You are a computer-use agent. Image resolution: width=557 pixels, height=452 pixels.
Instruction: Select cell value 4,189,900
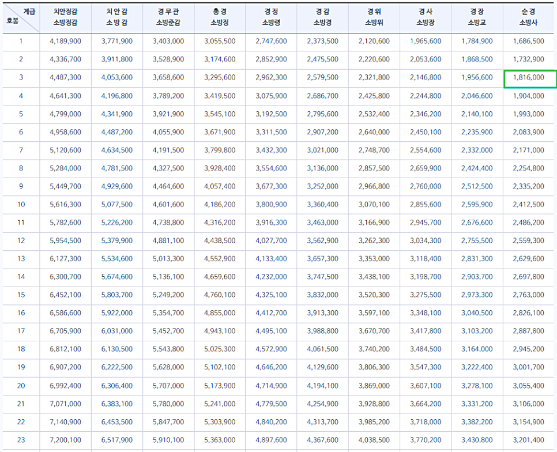65,41
